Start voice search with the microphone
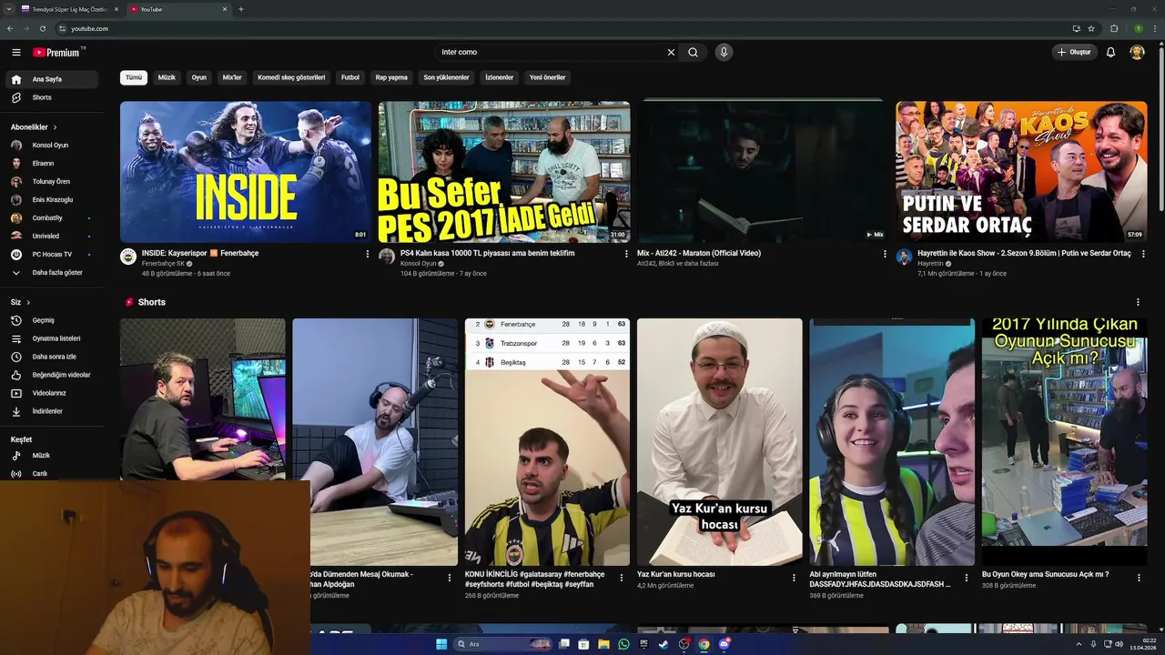 pyautogui.click(x=724, y=52)
